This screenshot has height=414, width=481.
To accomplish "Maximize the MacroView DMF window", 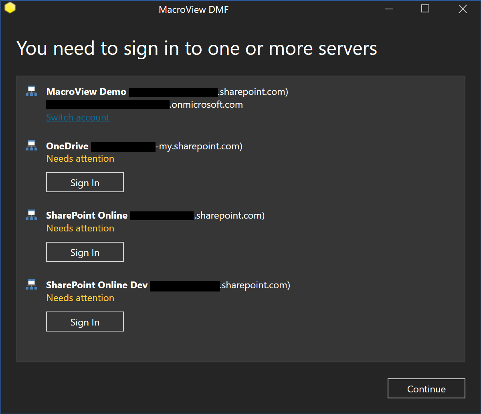I will (x=425, y=9).
